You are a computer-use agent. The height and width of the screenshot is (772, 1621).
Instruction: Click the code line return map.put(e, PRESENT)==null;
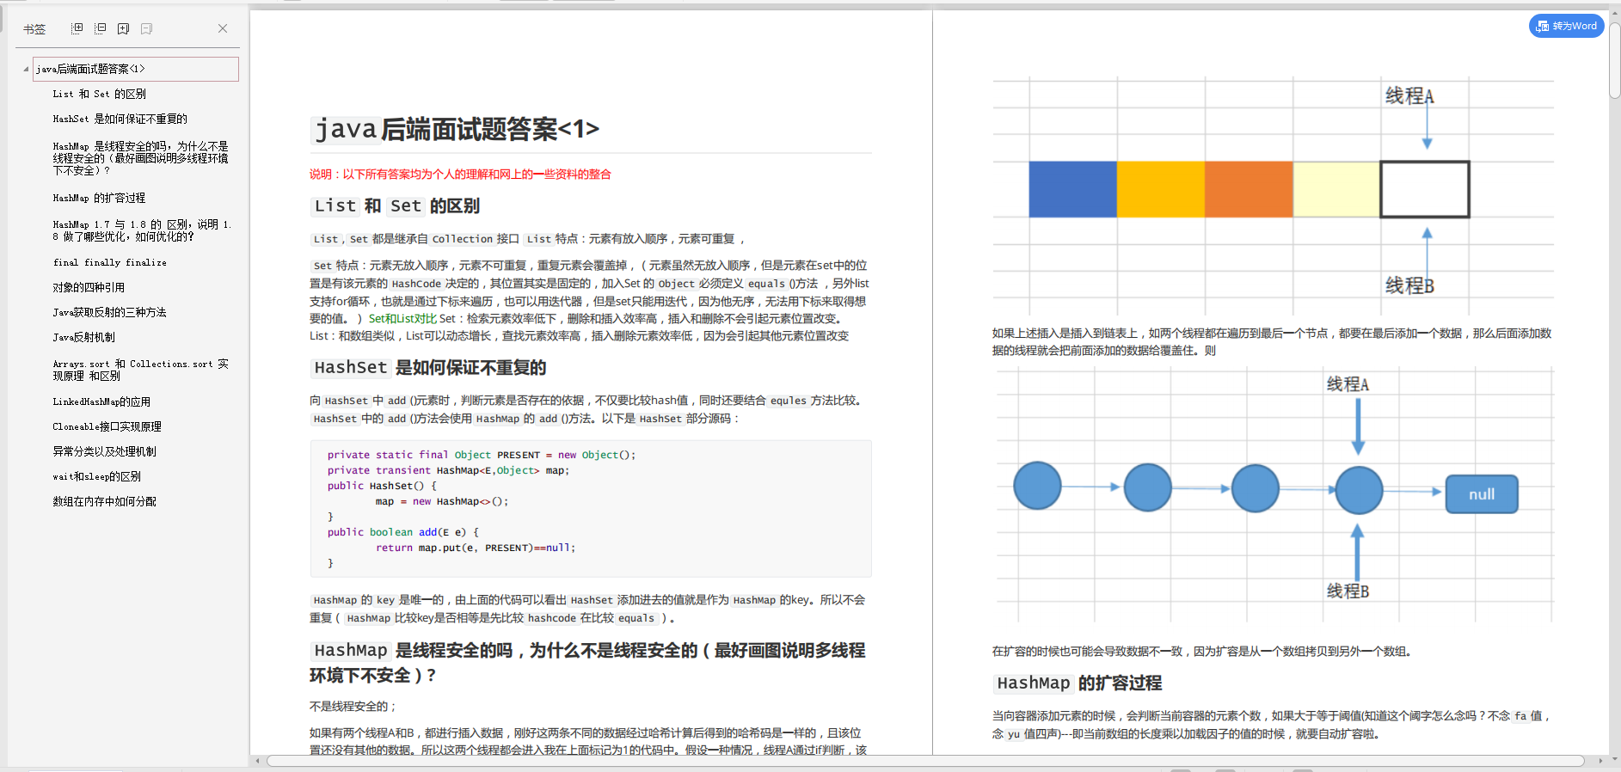click(x=476, y=548)
